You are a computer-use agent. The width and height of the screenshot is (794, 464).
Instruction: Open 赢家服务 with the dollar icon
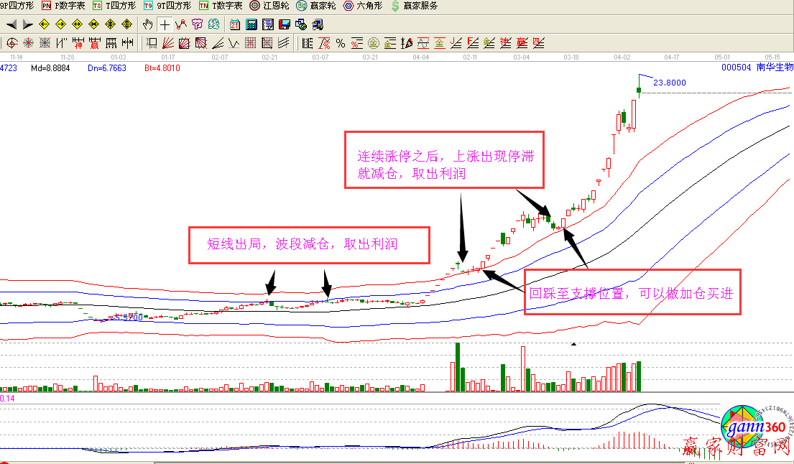(414, 6)
